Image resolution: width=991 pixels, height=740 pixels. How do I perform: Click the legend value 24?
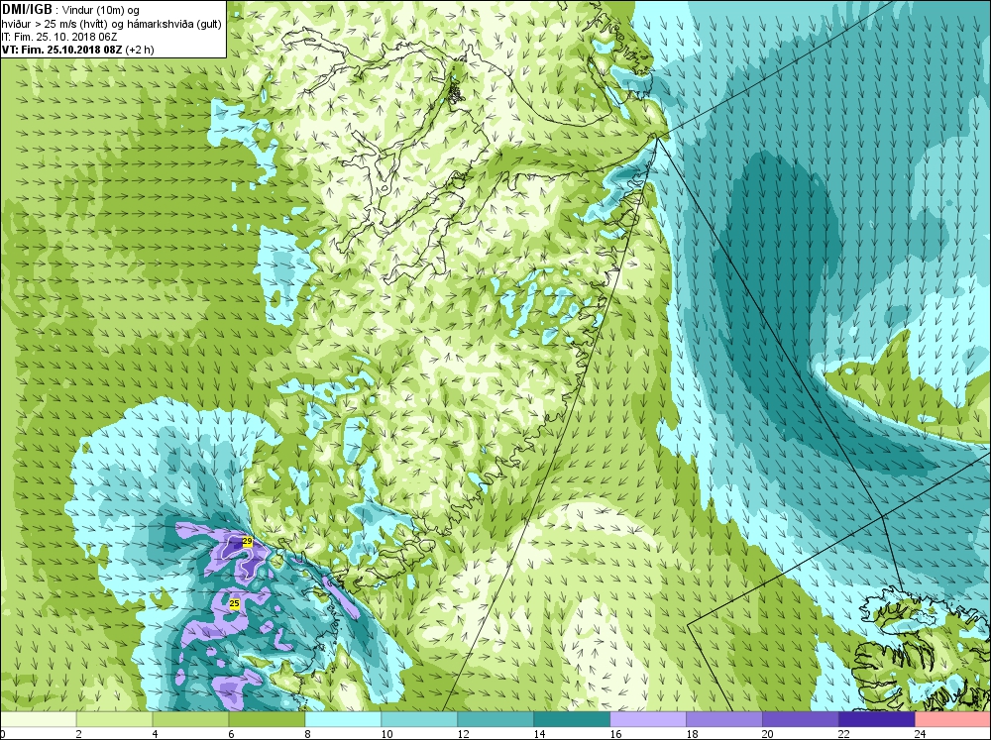921,734
